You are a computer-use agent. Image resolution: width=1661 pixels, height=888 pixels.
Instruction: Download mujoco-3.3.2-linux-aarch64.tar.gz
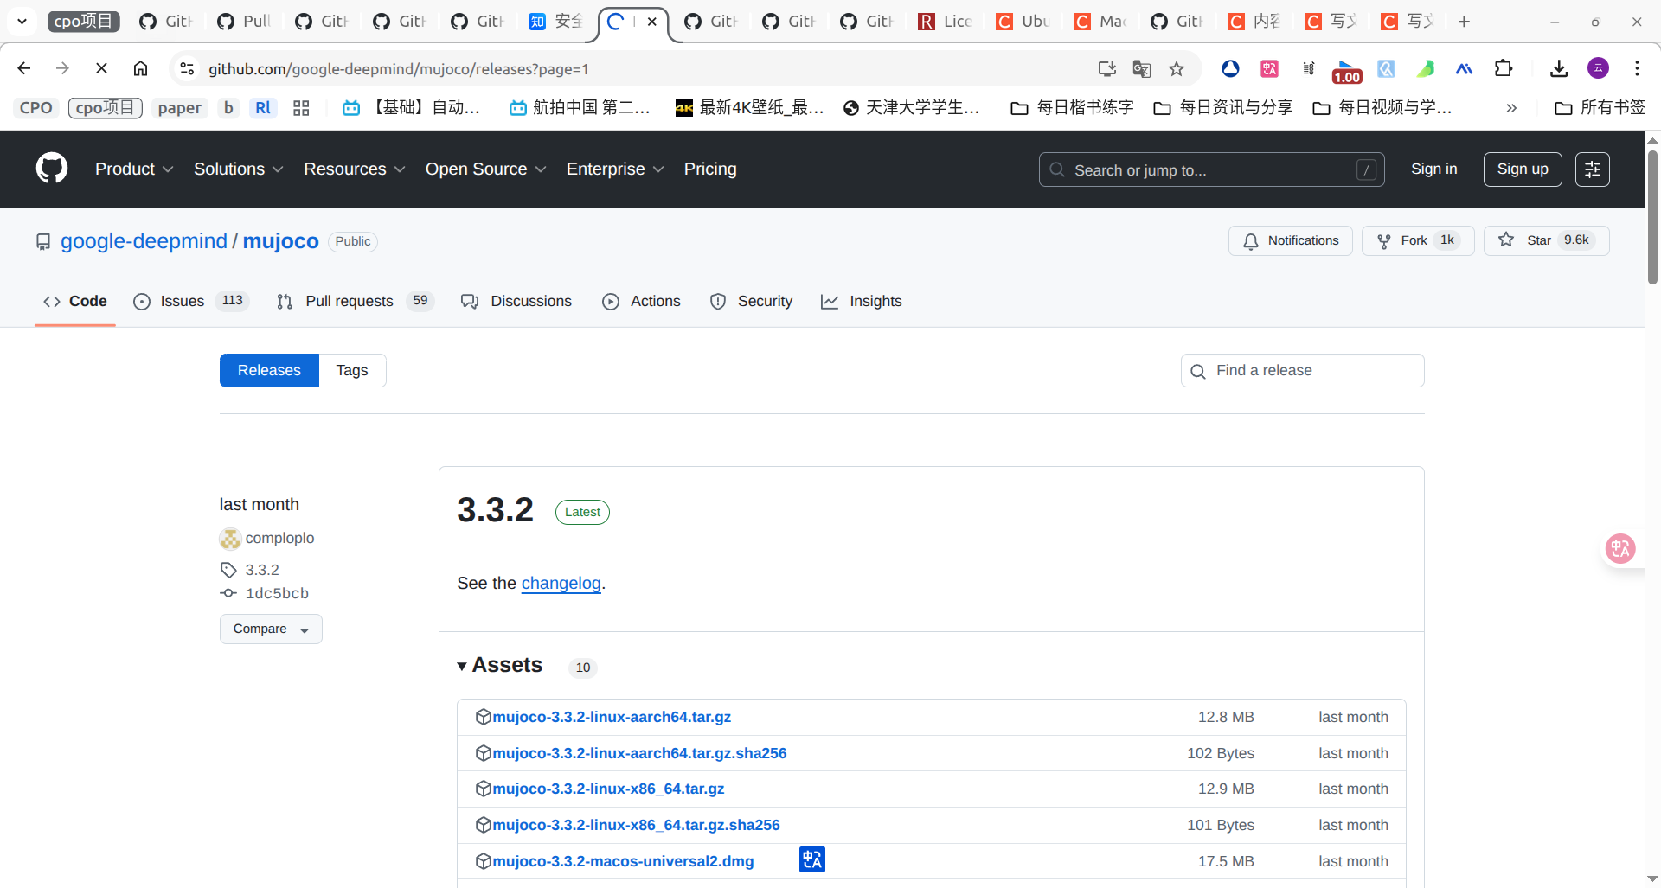pos(612,717)
